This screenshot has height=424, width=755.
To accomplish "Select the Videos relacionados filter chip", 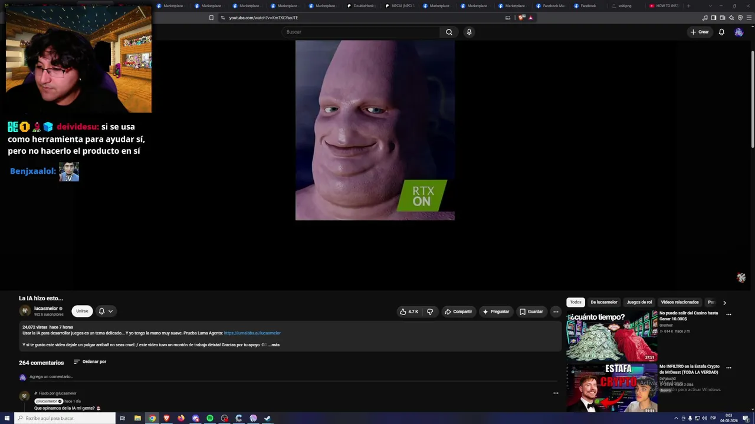I will [680, 302].
